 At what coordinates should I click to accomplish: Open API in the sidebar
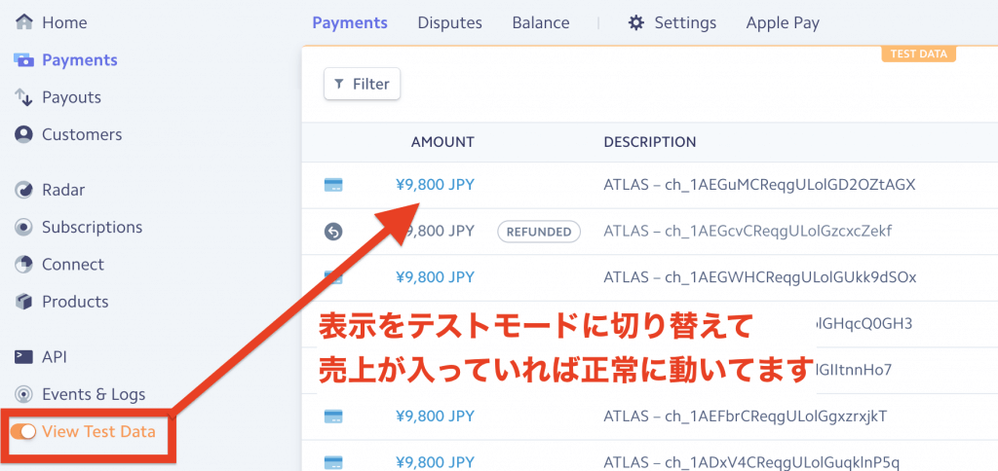pos(55,356)
